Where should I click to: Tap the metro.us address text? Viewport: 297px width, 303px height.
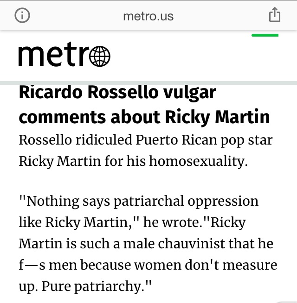(x=148, y=16)
